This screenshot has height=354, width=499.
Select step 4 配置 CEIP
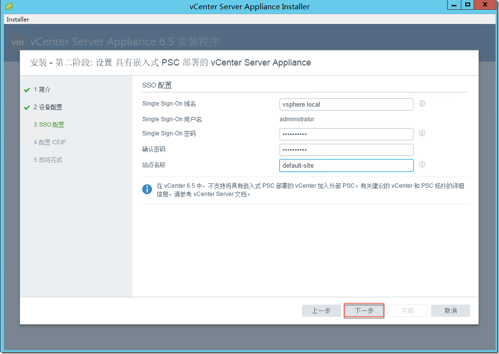50,142
